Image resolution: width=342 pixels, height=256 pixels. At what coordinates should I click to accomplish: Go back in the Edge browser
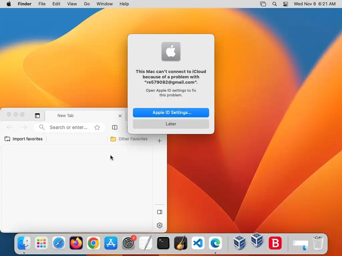(x=10, y=127)
